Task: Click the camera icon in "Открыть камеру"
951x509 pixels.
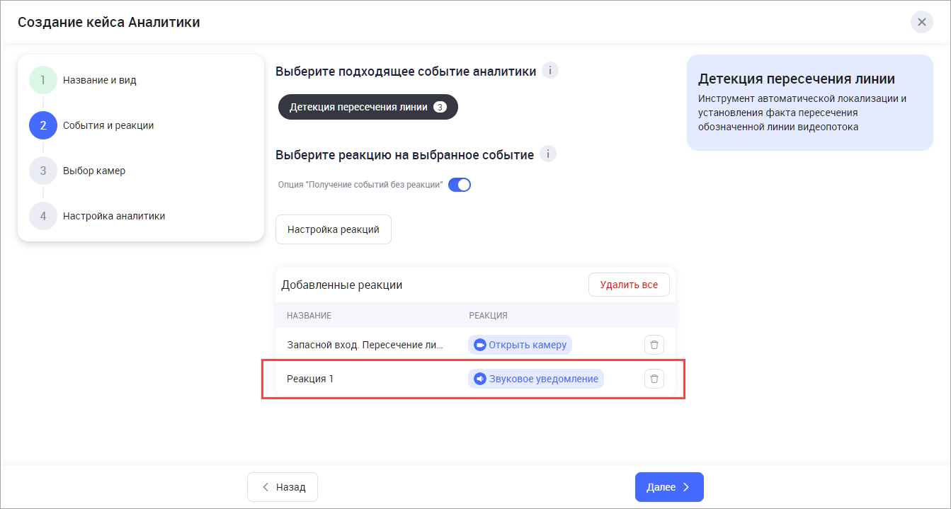Action: pos(479,345)
